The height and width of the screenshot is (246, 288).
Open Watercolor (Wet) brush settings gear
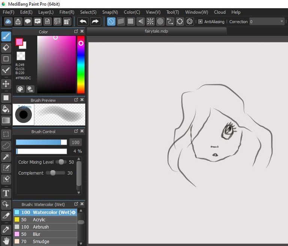pos(74,212)
